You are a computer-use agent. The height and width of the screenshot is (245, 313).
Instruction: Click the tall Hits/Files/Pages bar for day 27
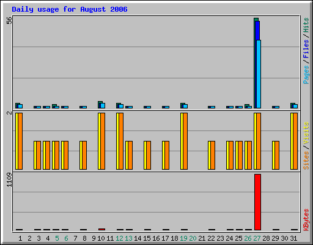[x=257, y=63]
